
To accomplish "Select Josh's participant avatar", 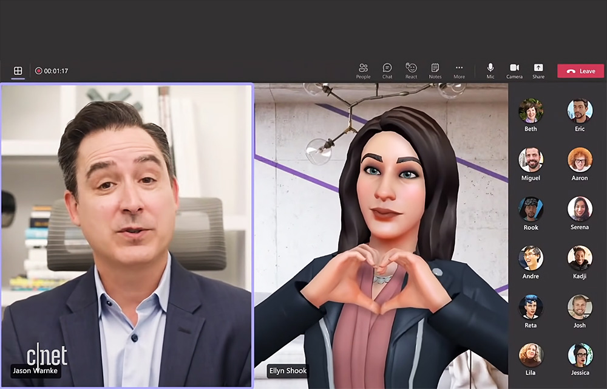I will click(x=580, y=307).
